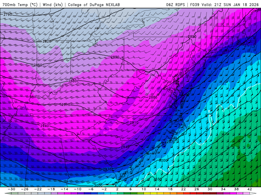The image size is (261, 195).
Task: Click the -14 color scale value
Action: click(x=64, y=189)
